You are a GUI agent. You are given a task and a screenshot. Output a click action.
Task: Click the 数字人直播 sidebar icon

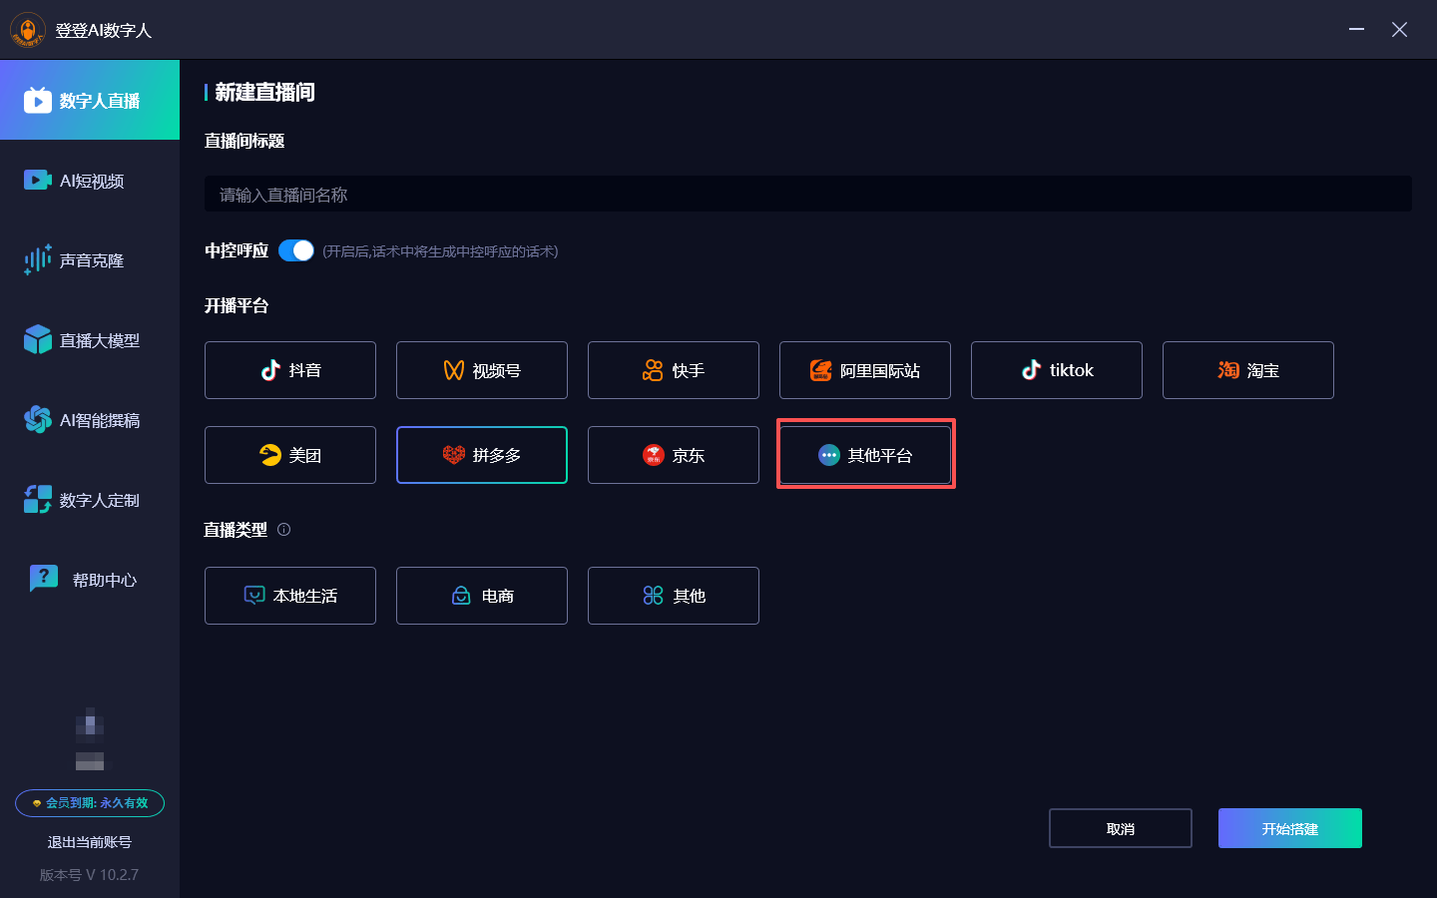tap(38, 100)
